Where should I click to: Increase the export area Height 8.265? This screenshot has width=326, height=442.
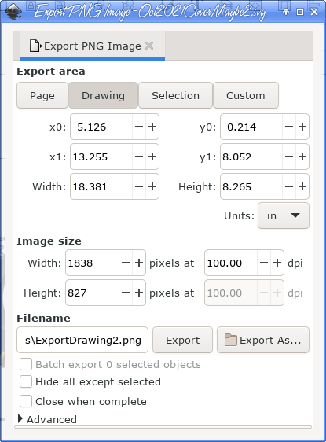(302, 186)
